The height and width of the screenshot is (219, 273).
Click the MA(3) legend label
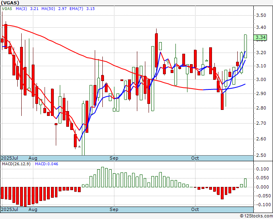click(x=21, y=9)
